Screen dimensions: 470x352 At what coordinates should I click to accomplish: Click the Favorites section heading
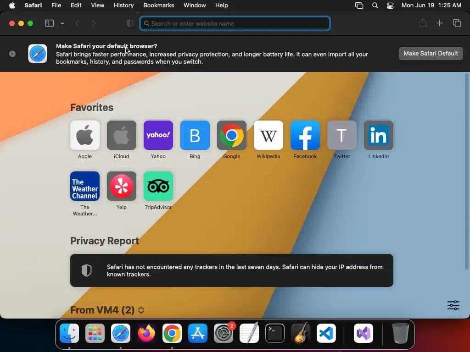coord(92,107)
